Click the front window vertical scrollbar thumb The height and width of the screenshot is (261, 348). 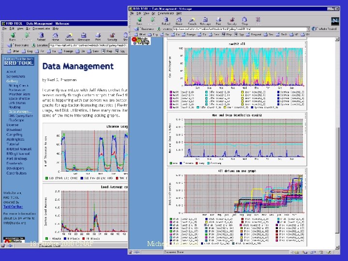pos(337,180)
